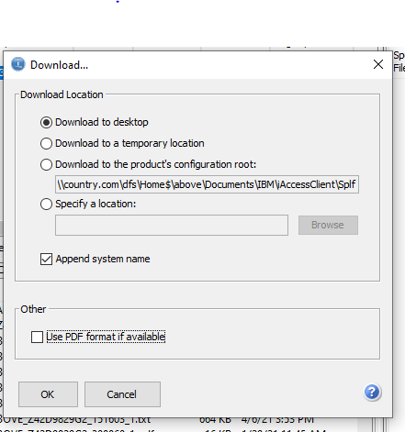
Task: Click the Specify a location text field
Action: click(x=172, y=226)
